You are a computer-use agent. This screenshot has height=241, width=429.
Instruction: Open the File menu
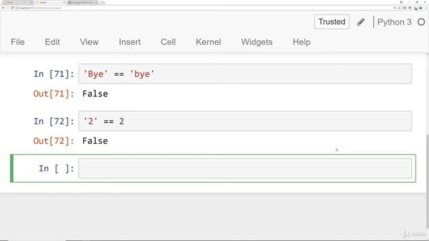pyautogui.click(x=17, y=42)
